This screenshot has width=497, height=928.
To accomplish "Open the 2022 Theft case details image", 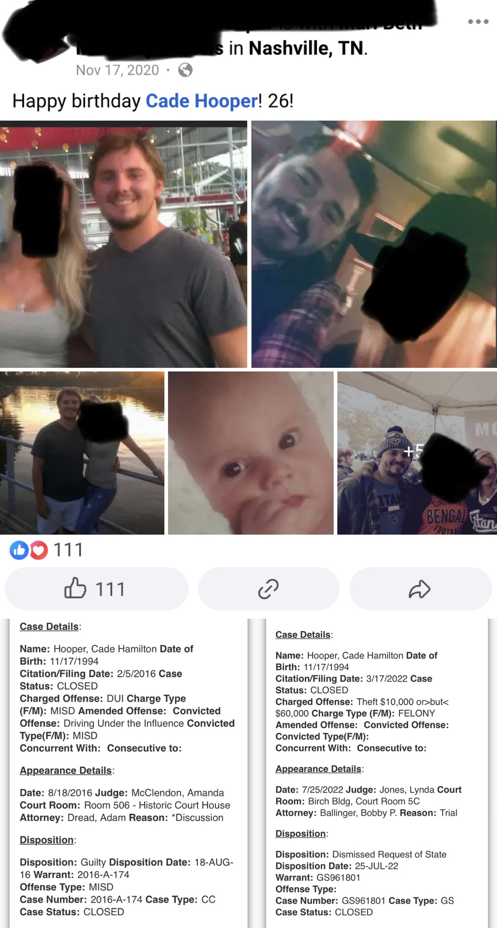I will pyautogui.click(x=377, y=773).
